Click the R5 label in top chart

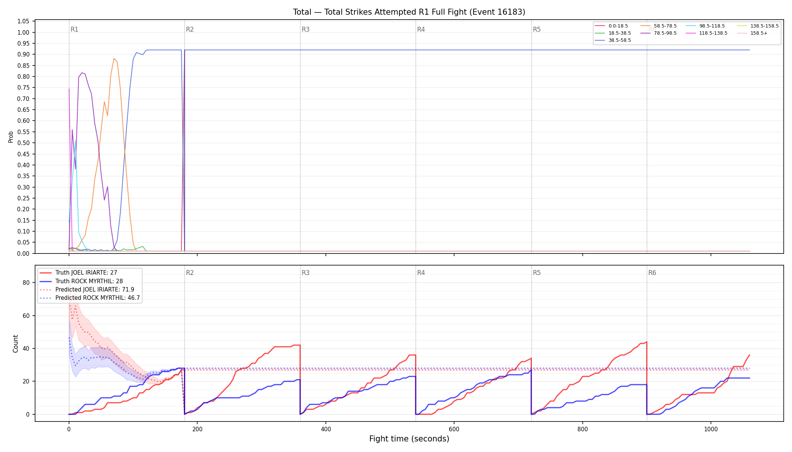[x=537, y=29]
